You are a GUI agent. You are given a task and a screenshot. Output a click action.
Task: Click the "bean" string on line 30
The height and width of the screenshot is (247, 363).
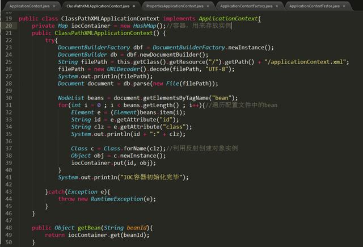click(x=222, y=98)
